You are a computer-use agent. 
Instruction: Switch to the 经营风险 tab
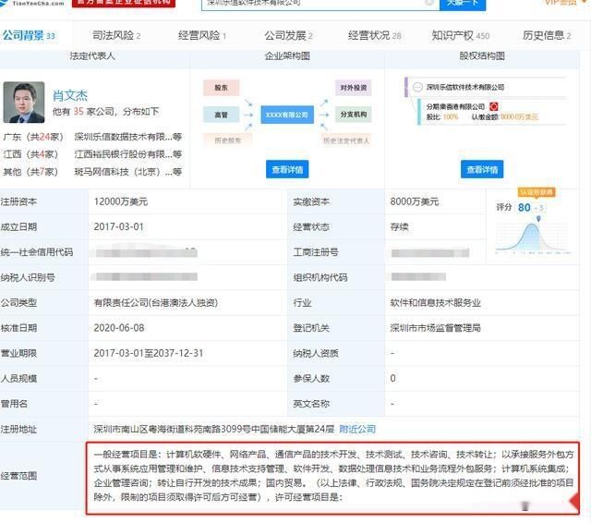(x=202, y=36)
